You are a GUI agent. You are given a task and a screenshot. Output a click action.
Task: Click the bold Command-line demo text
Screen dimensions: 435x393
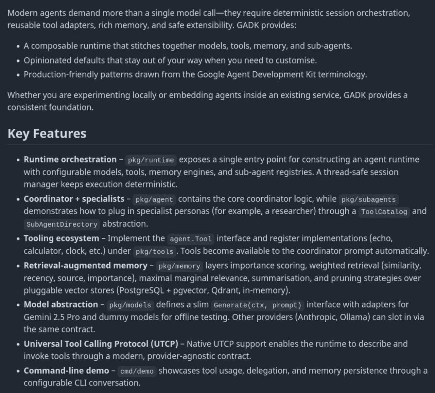coord(66,371)
